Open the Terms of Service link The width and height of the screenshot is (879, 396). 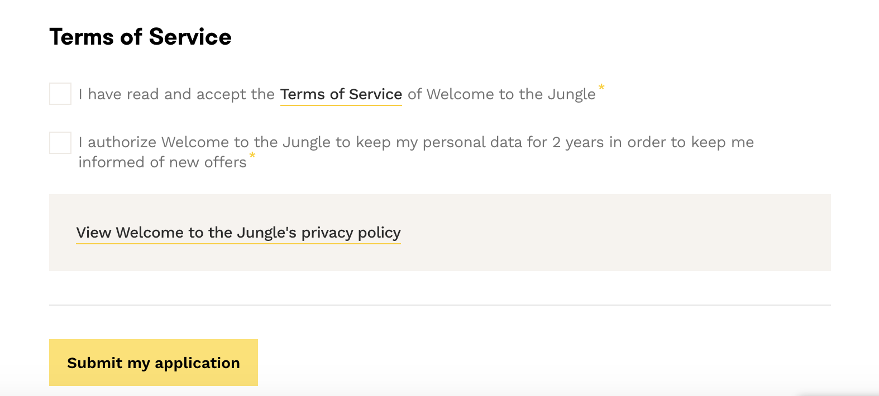(341, 94)
